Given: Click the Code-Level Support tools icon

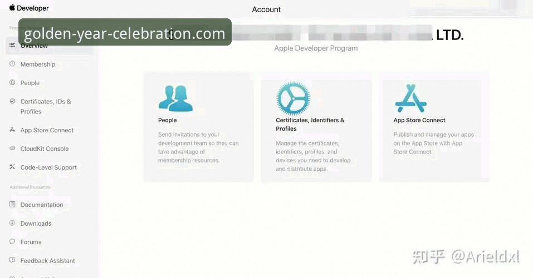Looking at the screenshot, I should pos(12,167).
